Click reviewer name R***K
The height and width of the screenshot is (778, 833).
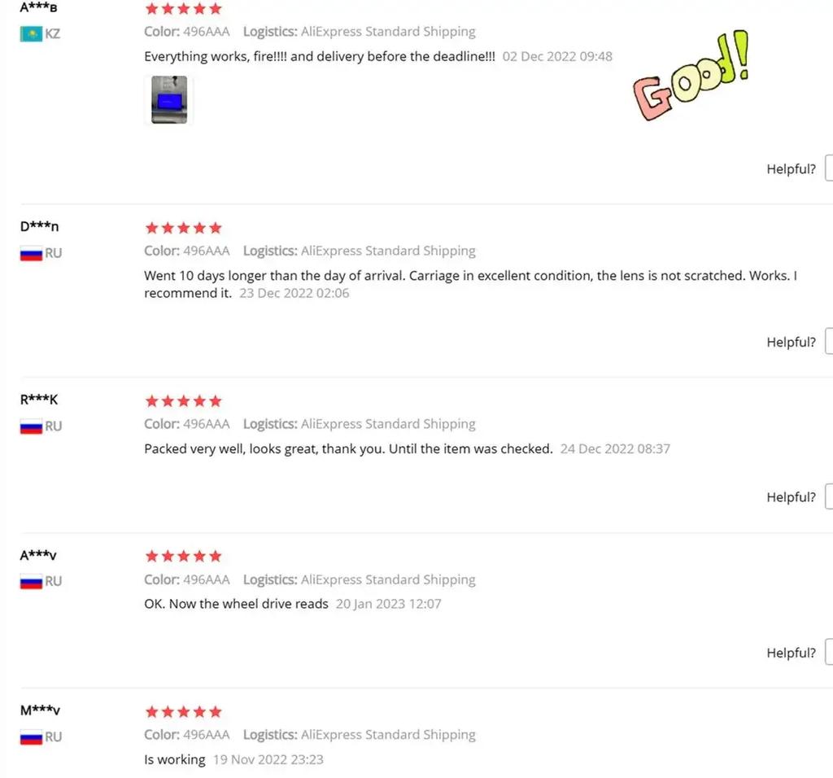point(39,400)
